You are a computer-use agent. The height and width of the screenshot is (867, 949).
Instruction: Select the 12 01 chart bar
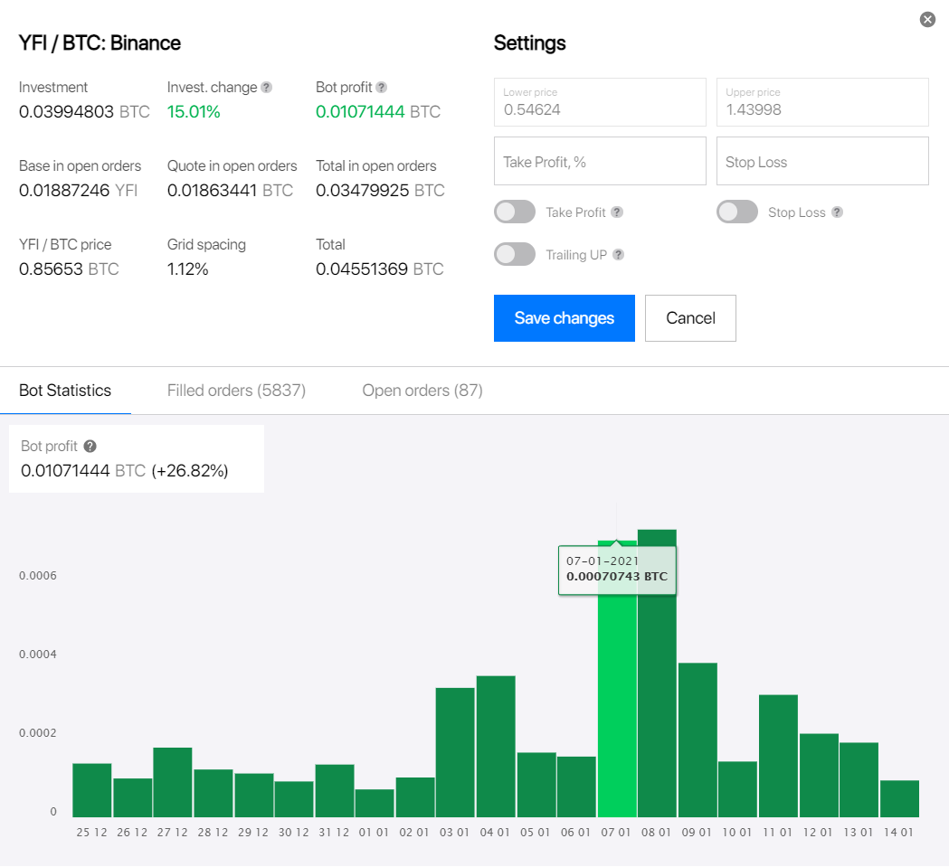819,776
